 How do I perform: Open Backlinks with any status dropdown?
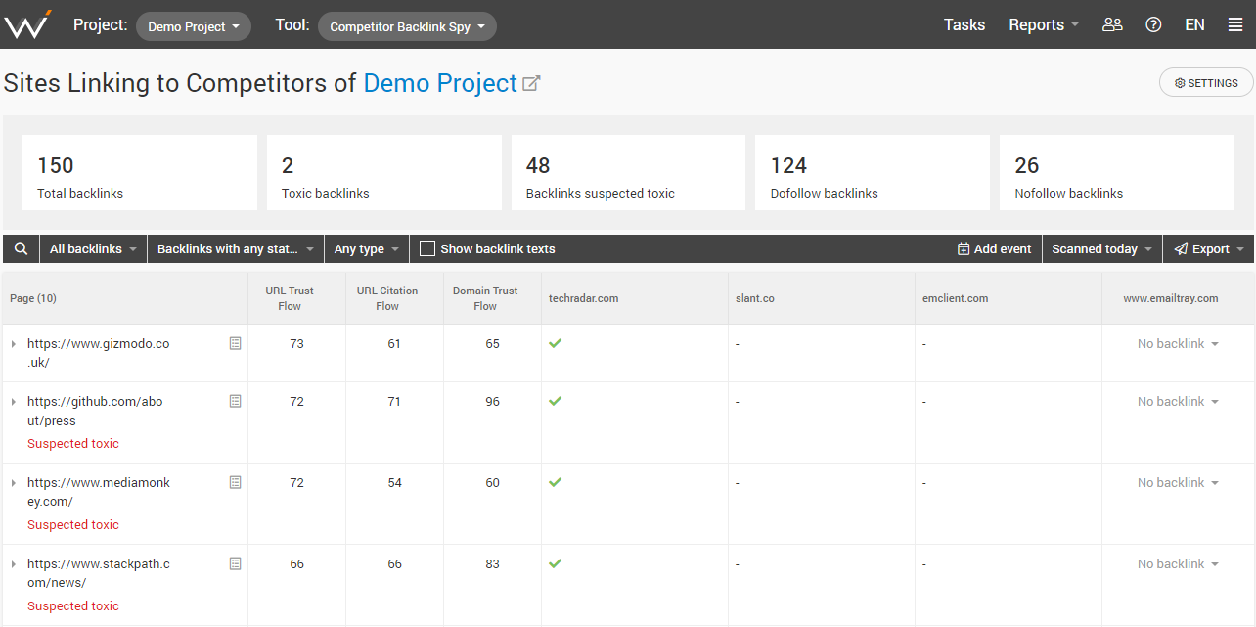click(x=235, y=249)
